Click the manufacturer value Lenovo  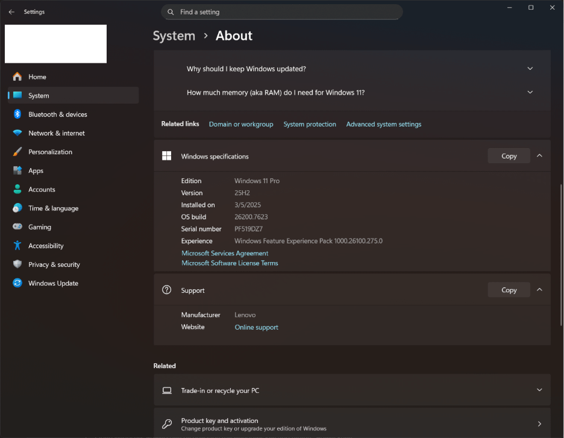(245, 315)
